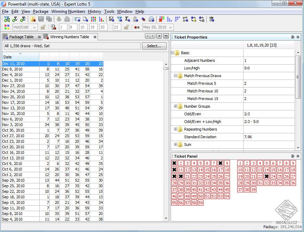Click the All 1,356 draws filter field
This screenshot has width=304, height=232.
72,46
